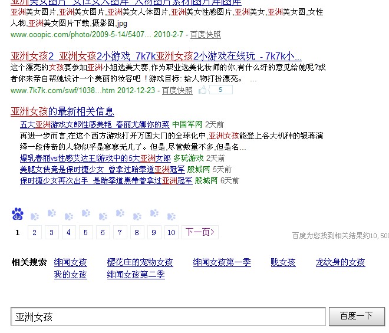Go to results page 6
This screenshot has height=333, width=389.
103,232
